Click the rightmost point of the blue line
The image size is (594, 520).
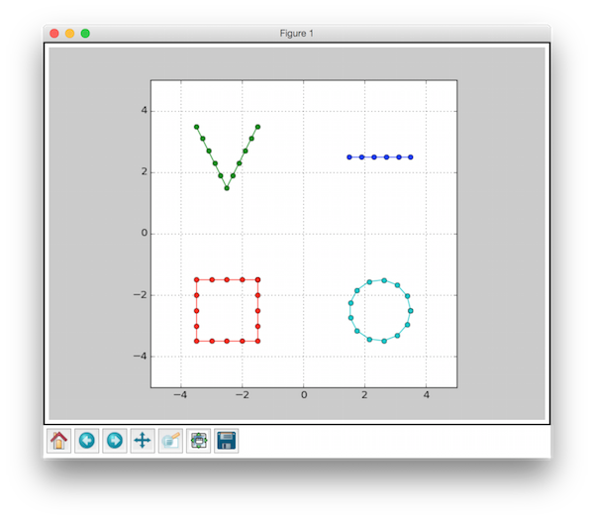point(411,156)
